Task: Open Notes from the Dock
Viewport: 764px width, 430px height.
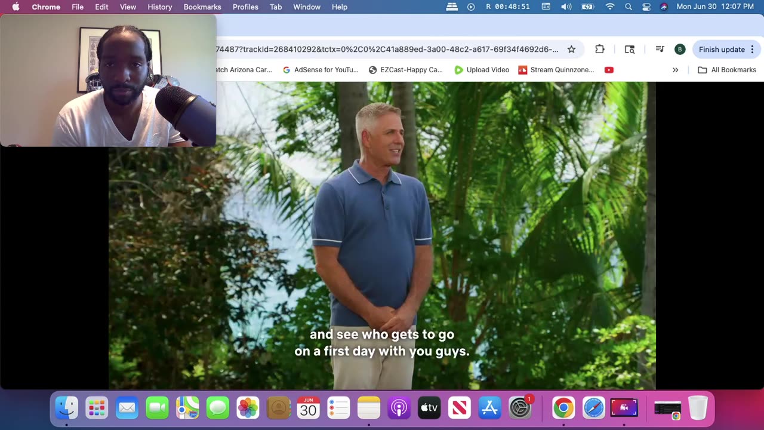Action: 369,408
